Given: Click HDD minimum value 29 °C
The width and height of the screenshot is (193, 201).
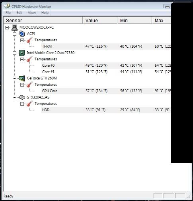Looking at the screenshot, I should pos(130,110).
